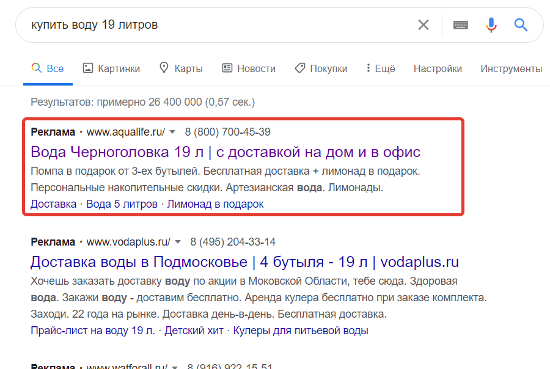The image size is (550, 369).
Task: Activate voice search microphone icon
Action: (x=491, y=24)
